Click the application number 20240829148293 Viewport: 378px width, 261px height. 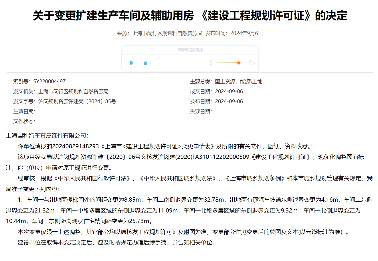76,146
